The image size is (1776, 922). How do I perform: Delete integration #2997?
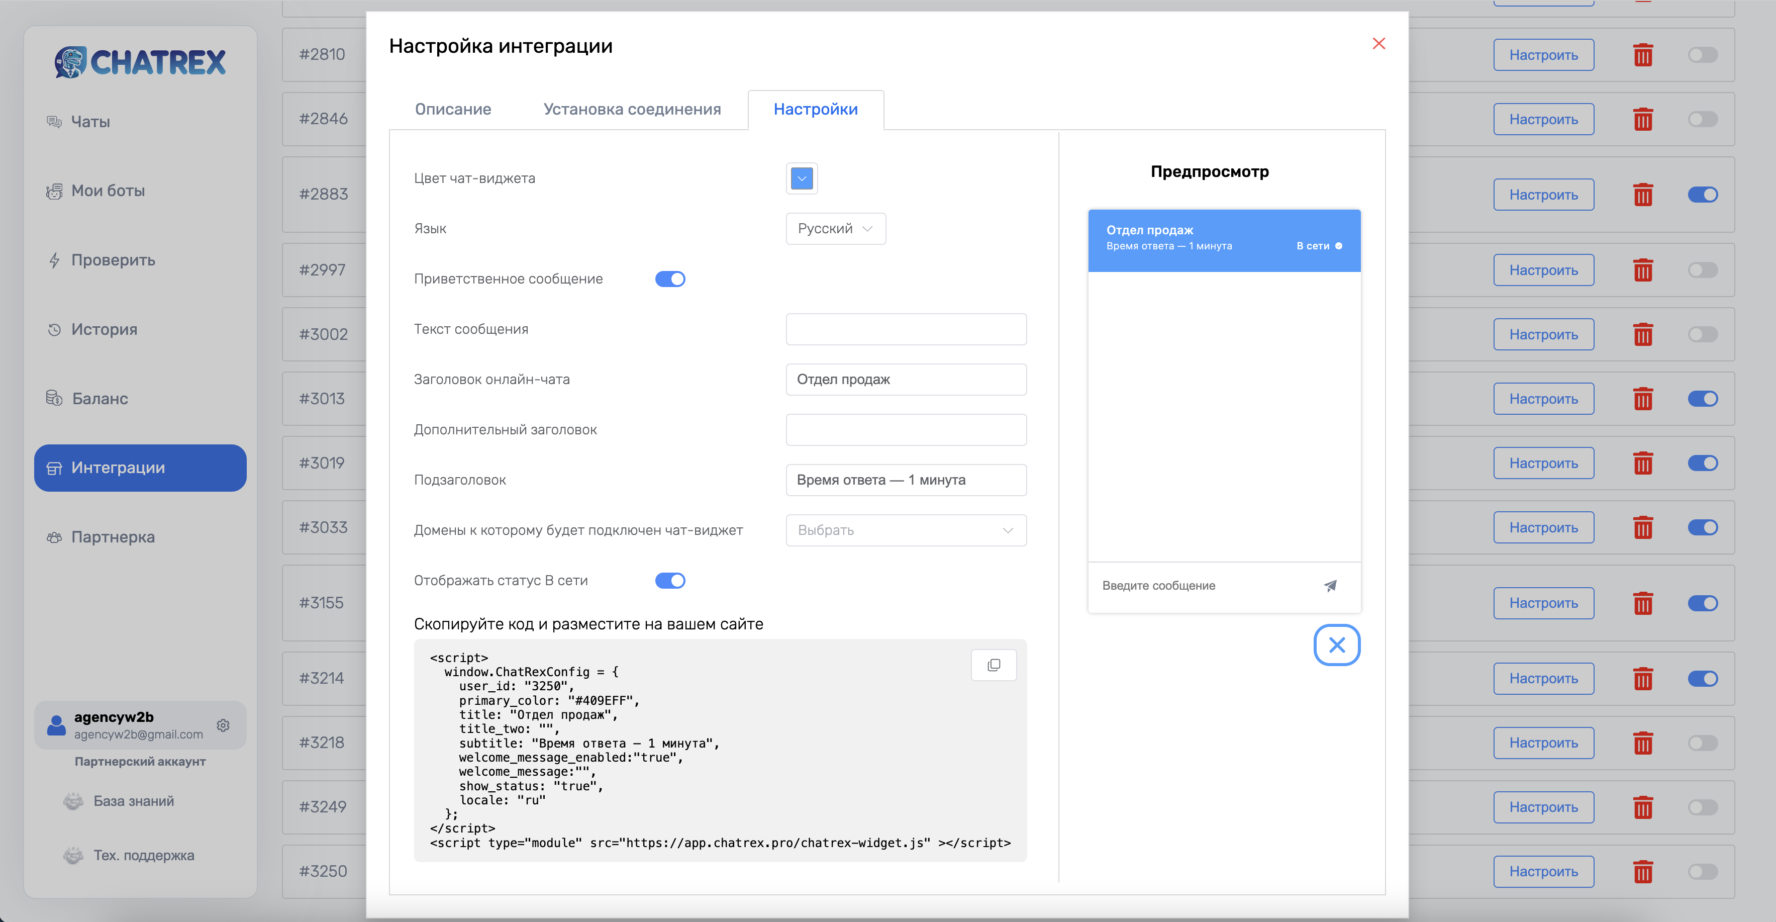coord(1643,269)
